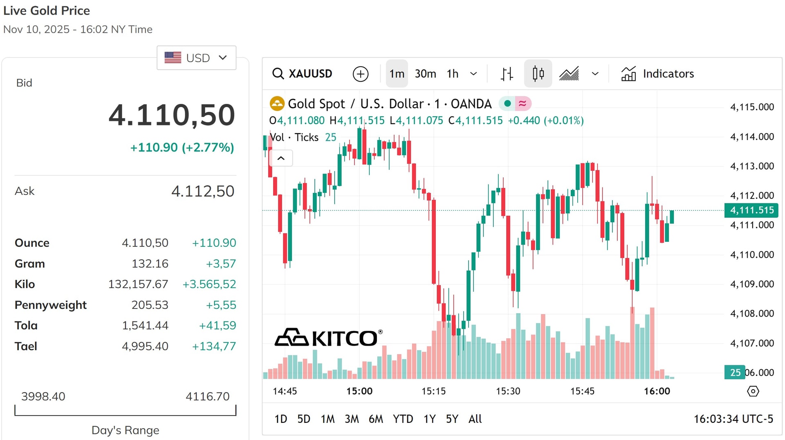This screenshot has width=785, height=440.
Task: Select the All date range
Action: coord(475,419)
